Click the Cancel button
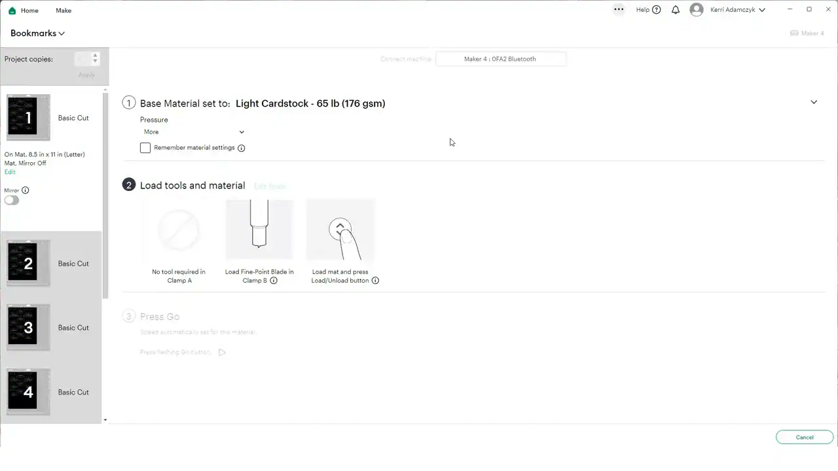Viewport: 838px width, 471px height. pyautogui.click(x=805, y=437)
